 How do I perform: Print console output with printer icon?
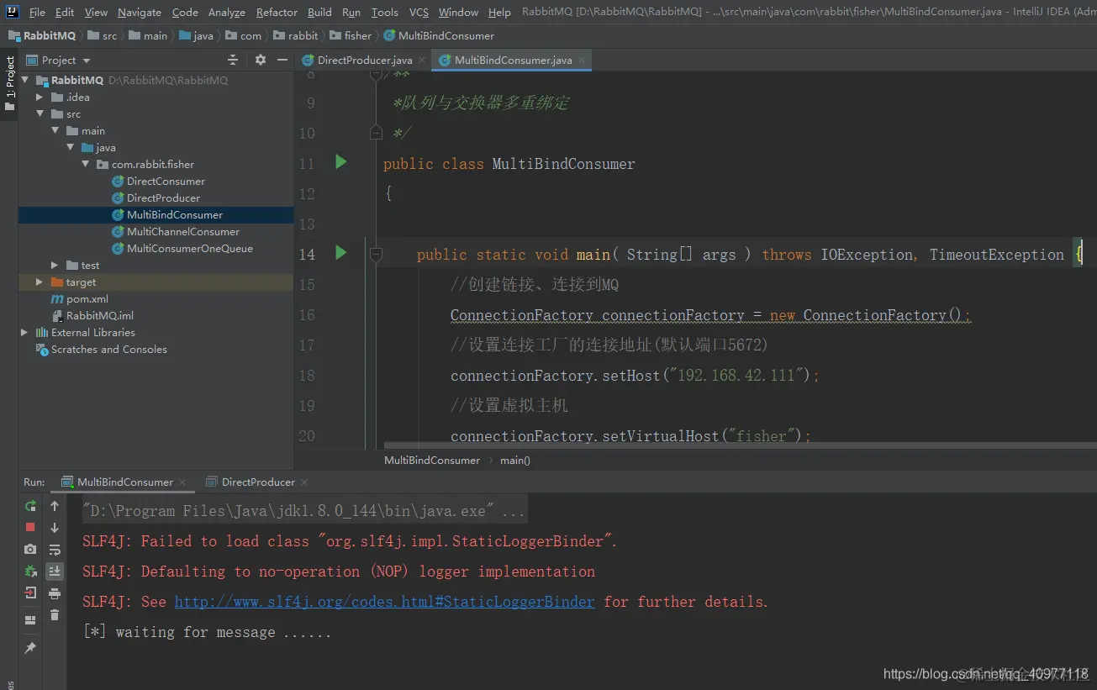click(x=55, y=593)
